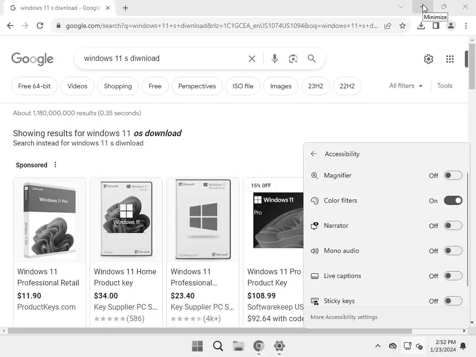Open More Accessibility settings link
Screen dimensions: 476x357
pos(344,317)
